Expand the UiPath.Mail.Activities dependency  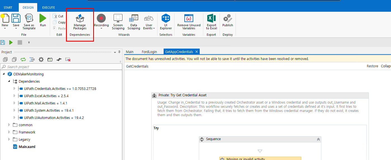coord(15,103)
